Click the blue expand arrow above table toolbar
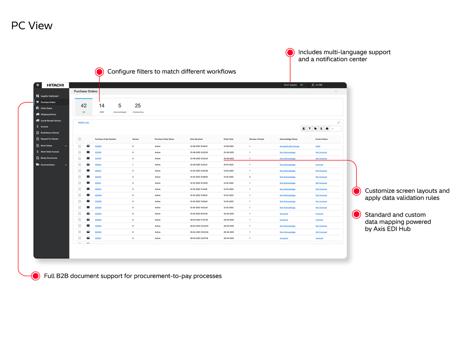Viewport: 469px width, 352px height. [x=338, y=123]
